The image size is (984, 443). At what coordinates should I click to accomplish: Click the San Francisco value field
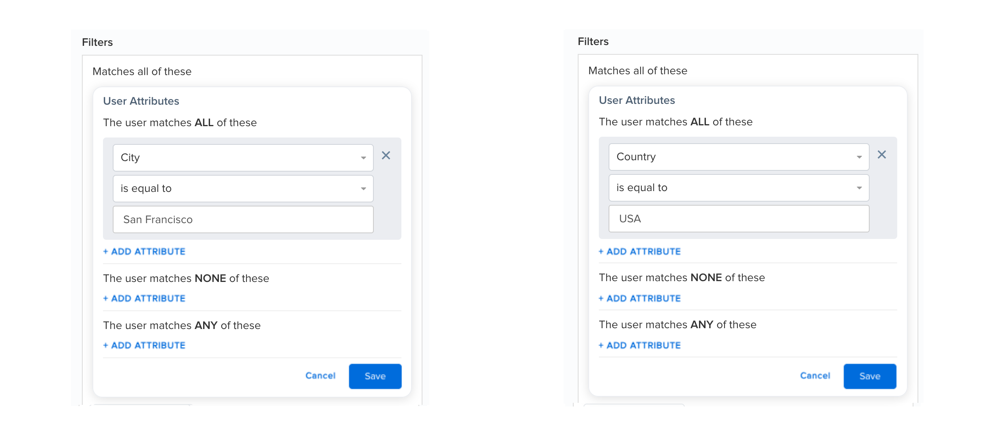tap(243, 219)
